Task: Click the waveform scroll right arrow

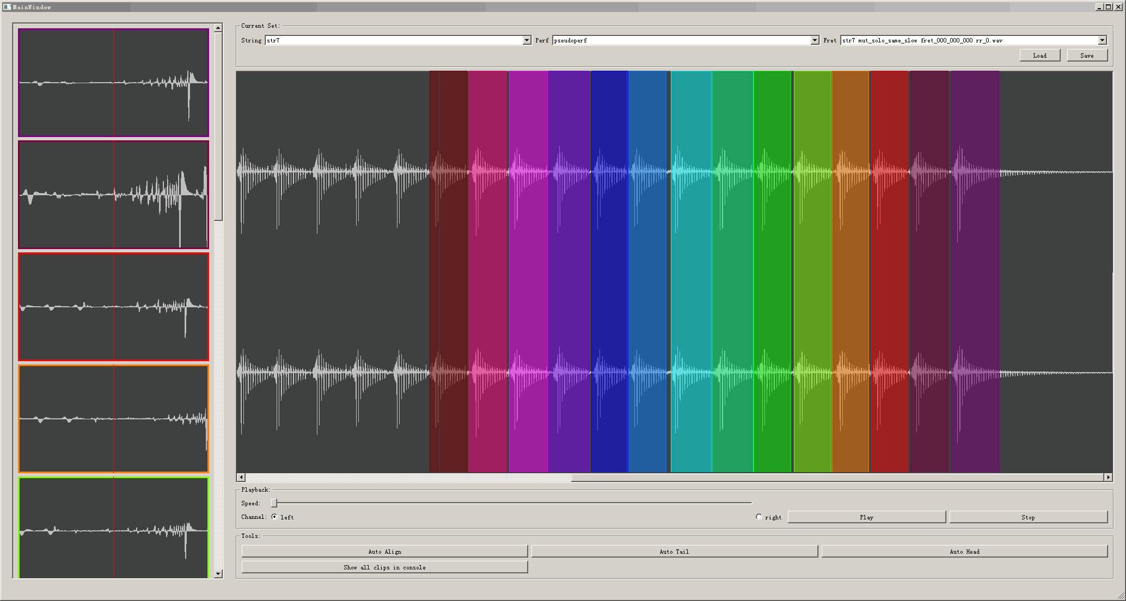Action: tap(1108, 478)
